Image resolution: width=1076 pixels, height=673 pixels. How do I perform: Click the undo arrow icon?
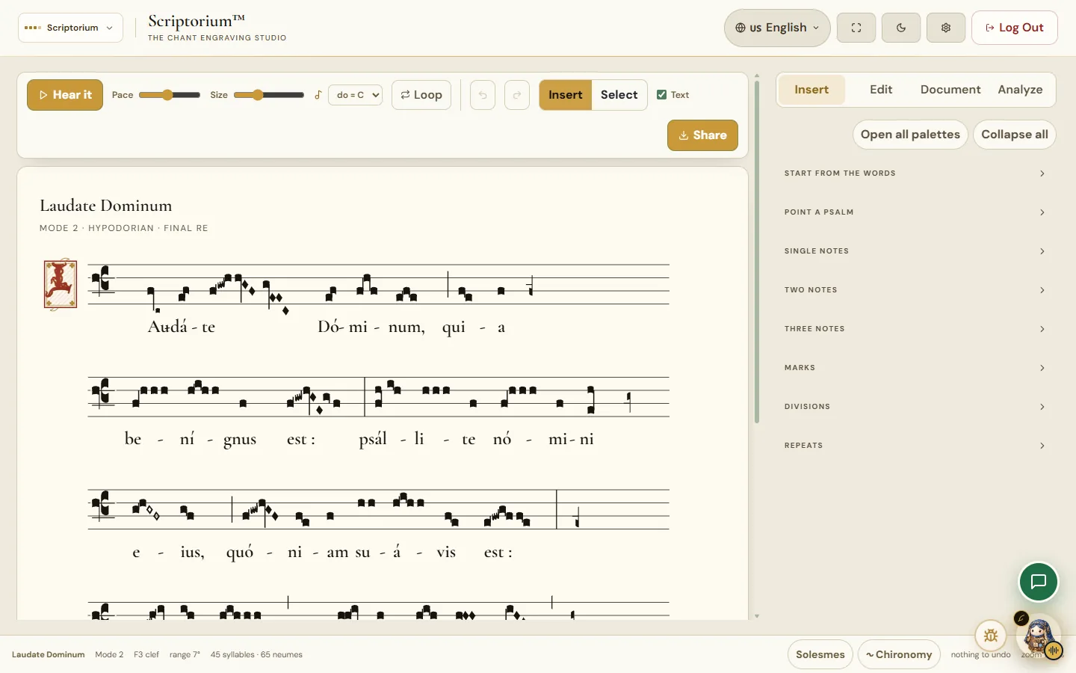tap(483, 95)
